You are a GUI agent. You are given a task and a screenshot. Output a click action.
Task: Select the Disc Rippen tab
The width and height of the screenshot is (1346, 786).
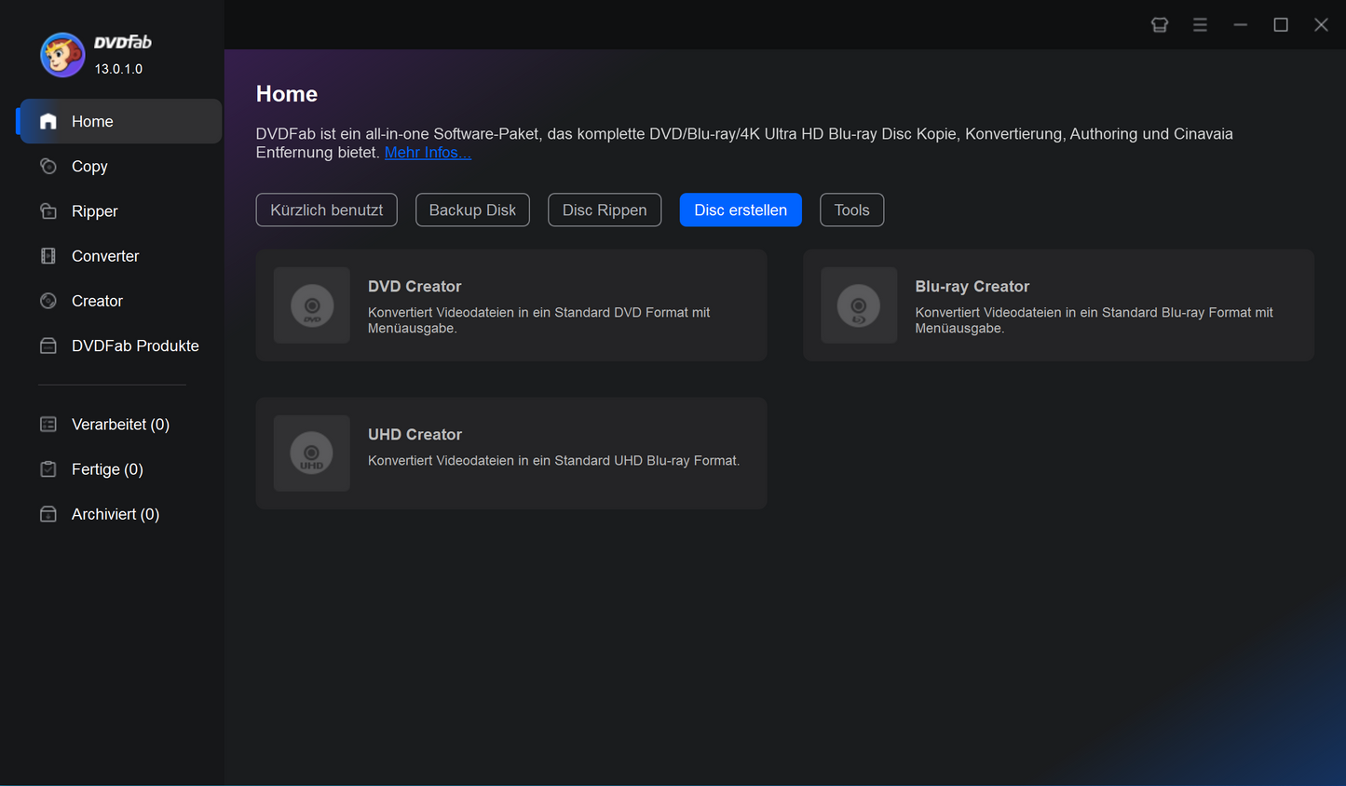point(605,210)
